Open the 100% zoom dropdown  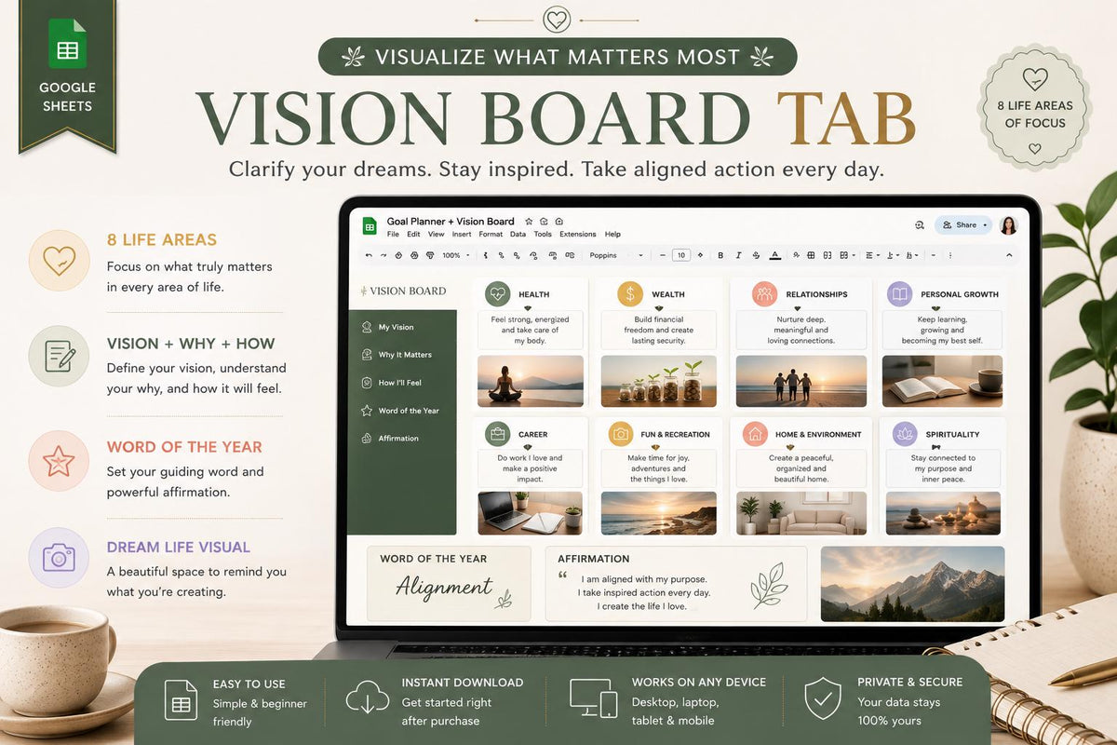[455, 255]
